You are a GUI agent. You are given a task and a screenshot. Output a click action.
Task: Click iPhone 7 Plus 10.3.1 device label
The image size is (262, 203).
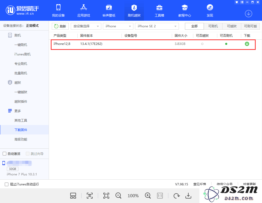tap(22, 174)
